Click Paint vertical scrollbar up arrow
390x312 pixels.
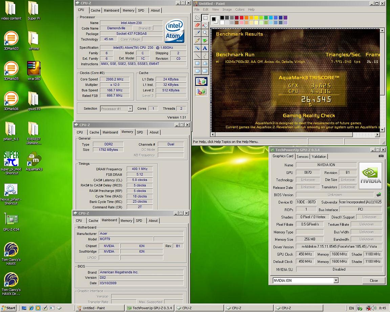click(x=382, y=31)
